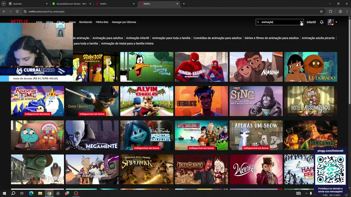This screenshot has height=197, width=351.
Task: Go back to the previous page
Action: click(4, 11)
